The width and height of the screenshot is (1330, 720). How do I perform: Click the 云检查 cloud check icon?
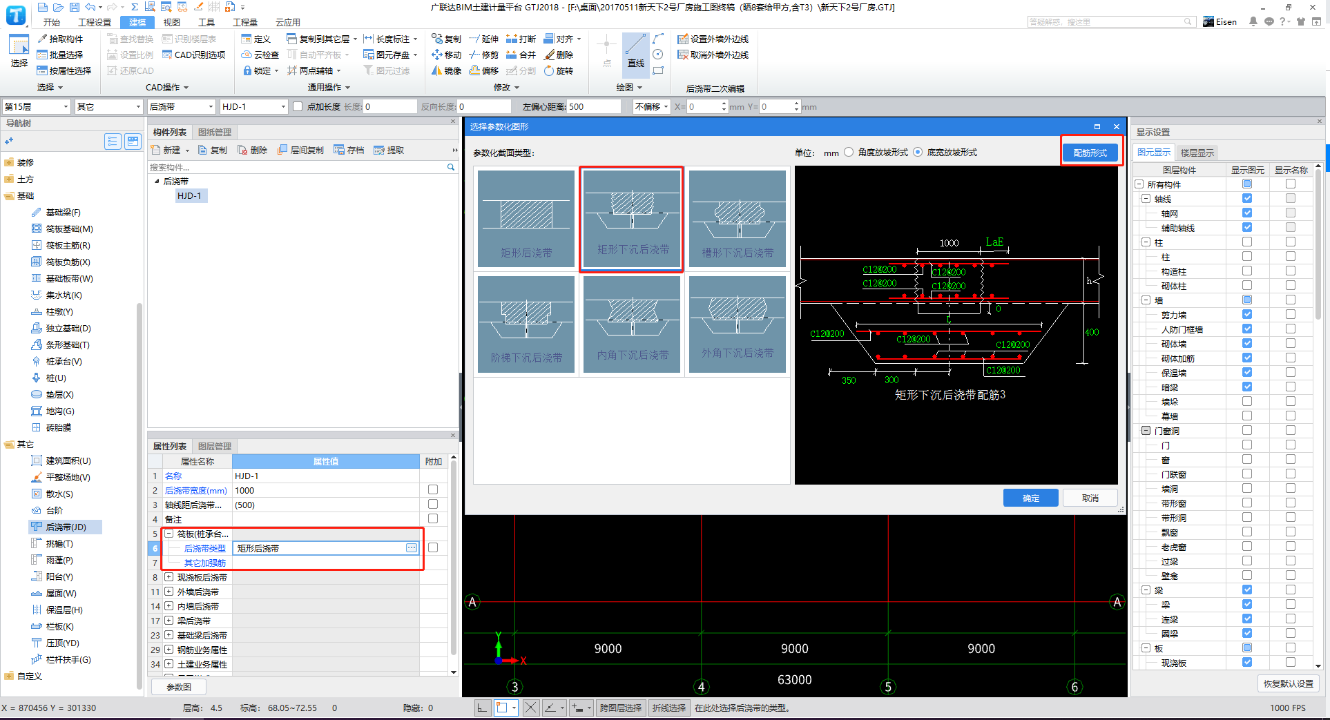260,55
